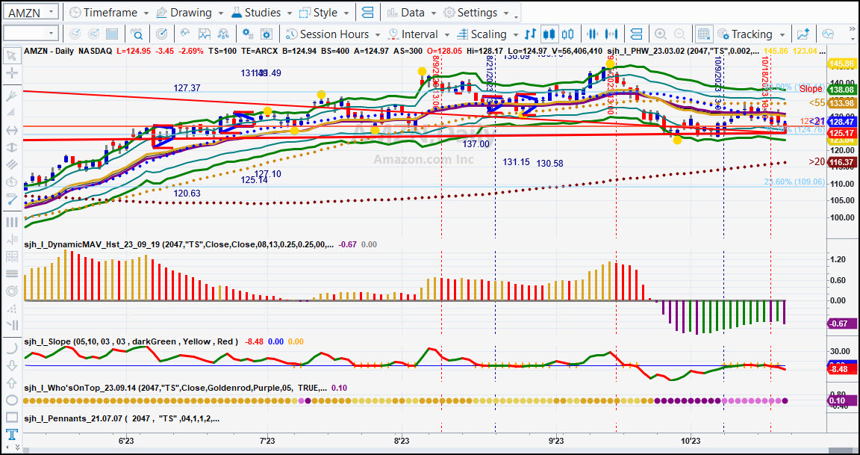Click the red 125.17 last price tag

(x=842, y=134)
